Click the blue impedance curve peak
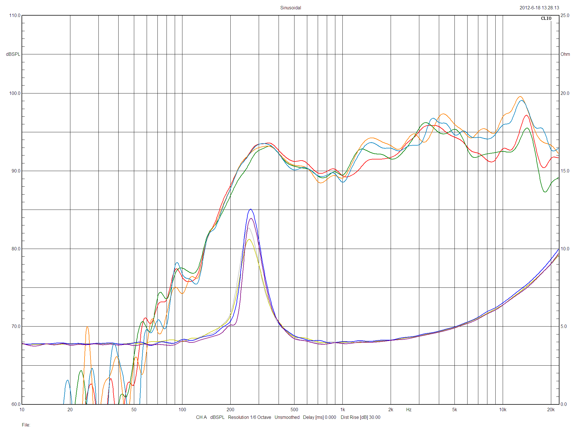The width and height of the screenshot is (581, 435). point(250,209)
